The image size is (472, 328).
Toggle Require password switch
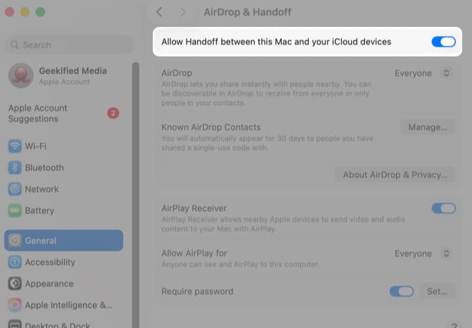point(401,291)
